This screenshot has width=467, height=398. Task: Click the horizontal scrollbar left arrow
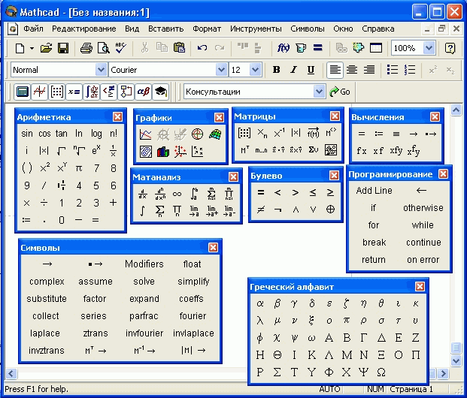click(11, 374)
